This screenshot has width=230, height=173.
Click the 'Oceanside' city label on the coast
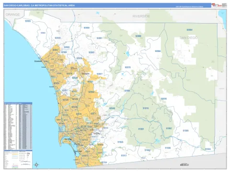(38, 61)
